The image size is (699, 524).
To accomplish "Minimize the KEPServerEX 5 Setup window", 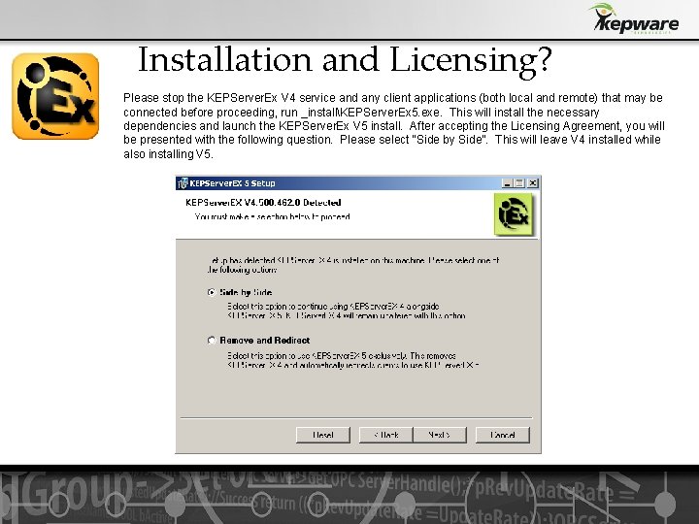I will tap(507, 183).
